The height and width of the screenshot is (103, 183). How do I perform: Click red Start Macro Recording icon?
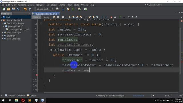[111, 17]
